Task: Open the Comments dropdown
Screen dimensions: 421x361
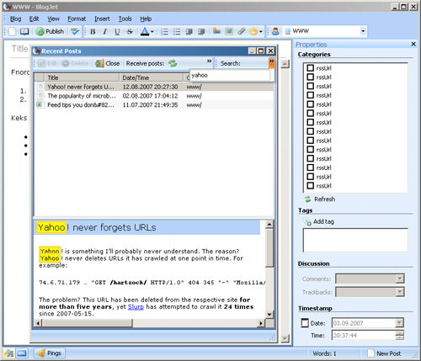Action: [x=400, y=279]
